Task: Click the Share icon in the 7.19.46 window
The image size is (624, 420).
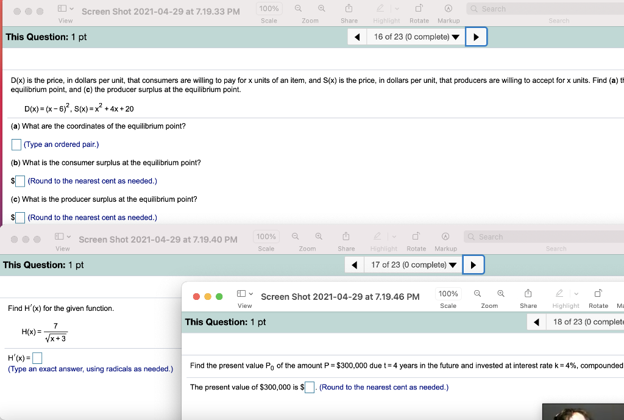Action: tap(528, 294)
